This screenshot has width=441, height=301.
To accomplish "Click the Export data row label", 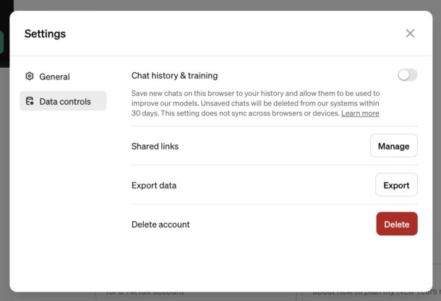I will click(154, 186).
